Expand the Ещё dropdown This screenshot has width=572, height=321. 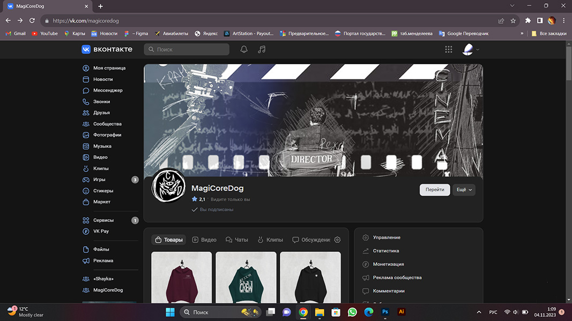coord(464,189)
